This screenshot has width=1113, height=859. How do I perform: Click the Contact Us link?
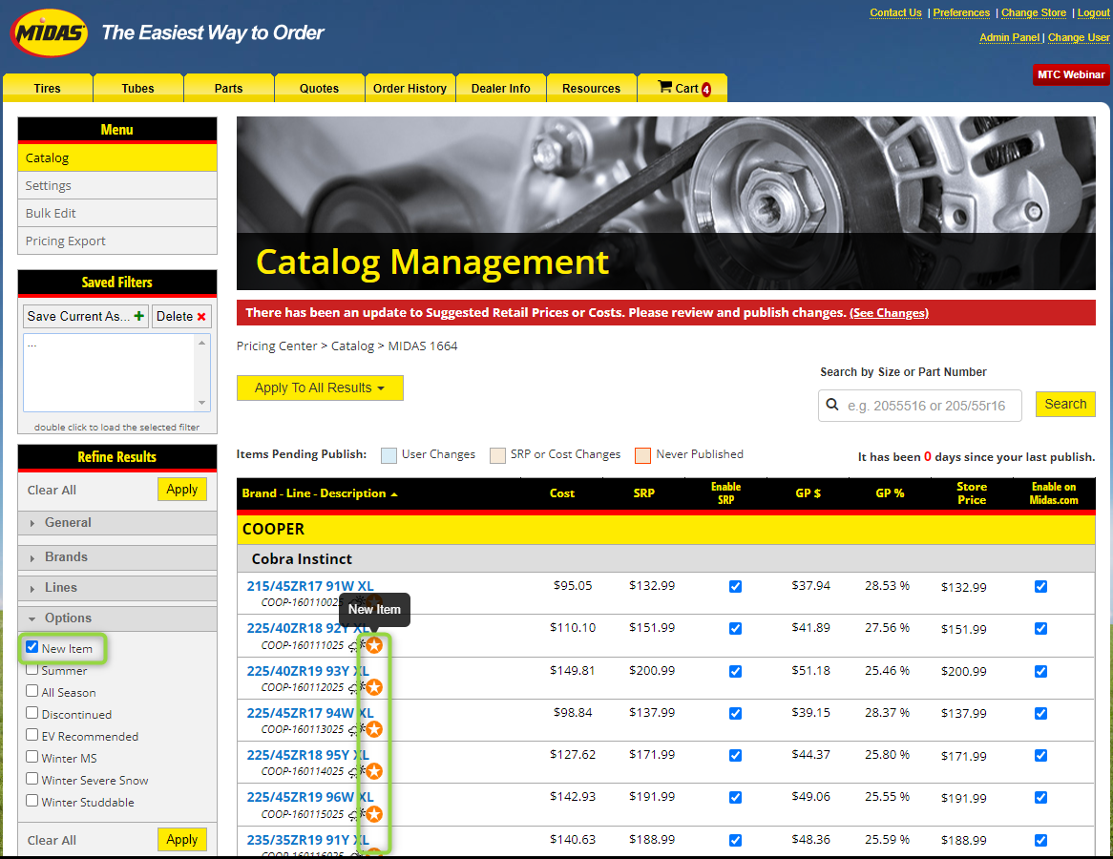click(895, 12)
